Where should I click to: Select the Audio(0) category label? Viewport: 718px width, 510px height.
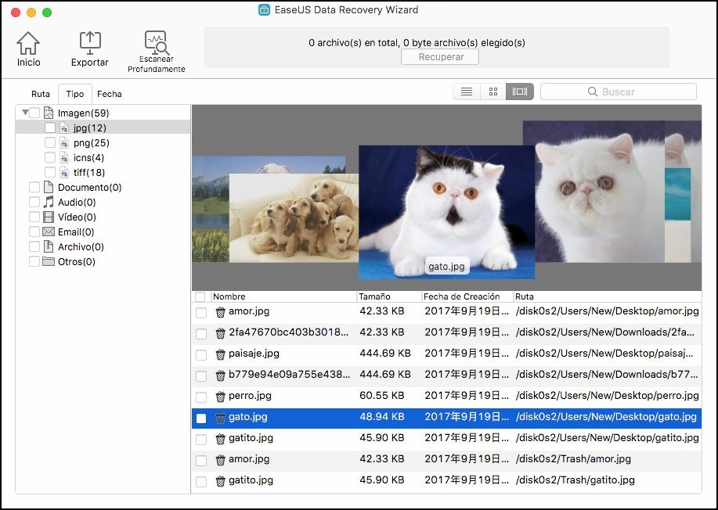tap(77, 202)
